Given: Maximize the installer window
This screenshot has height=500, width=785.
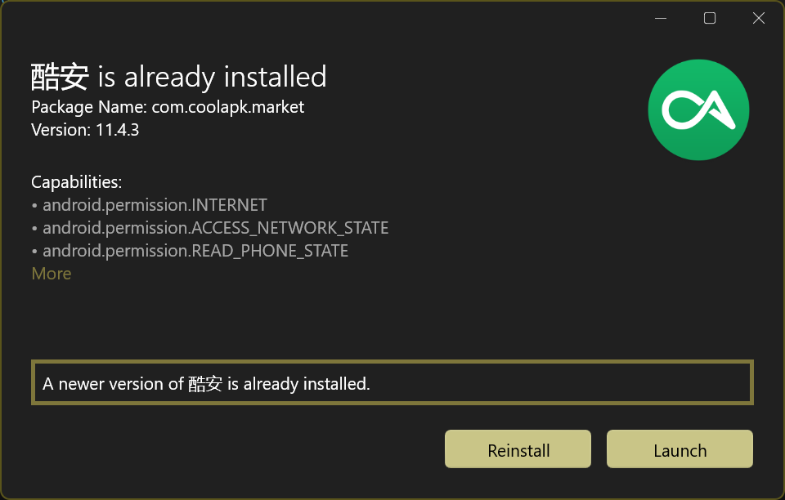Looking at the screenshot, I should (x=709, y=17).
